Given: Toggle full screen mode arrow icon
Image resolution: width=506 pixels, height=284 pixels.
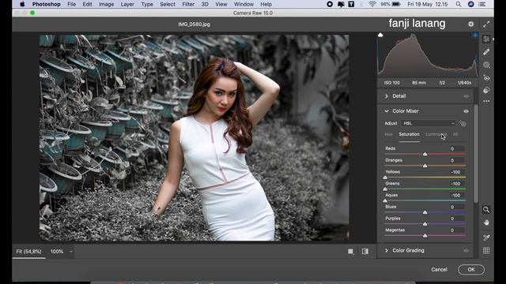Looking at the screenshot, I should coord(486,24).
